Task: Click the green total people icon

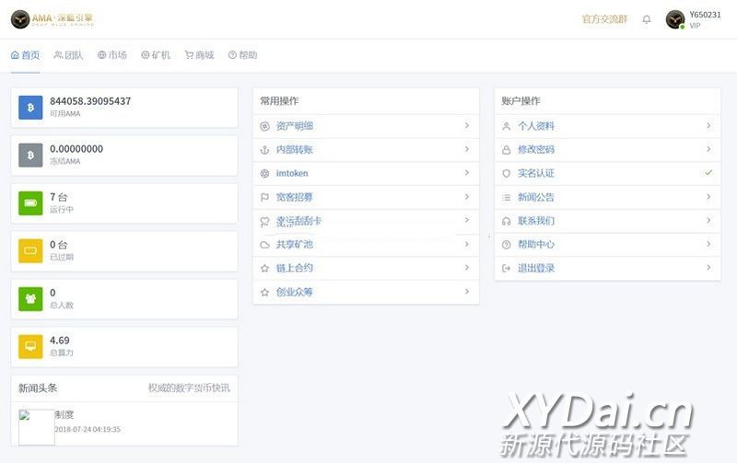Action: pyautogui.click(x=30, y=298)
